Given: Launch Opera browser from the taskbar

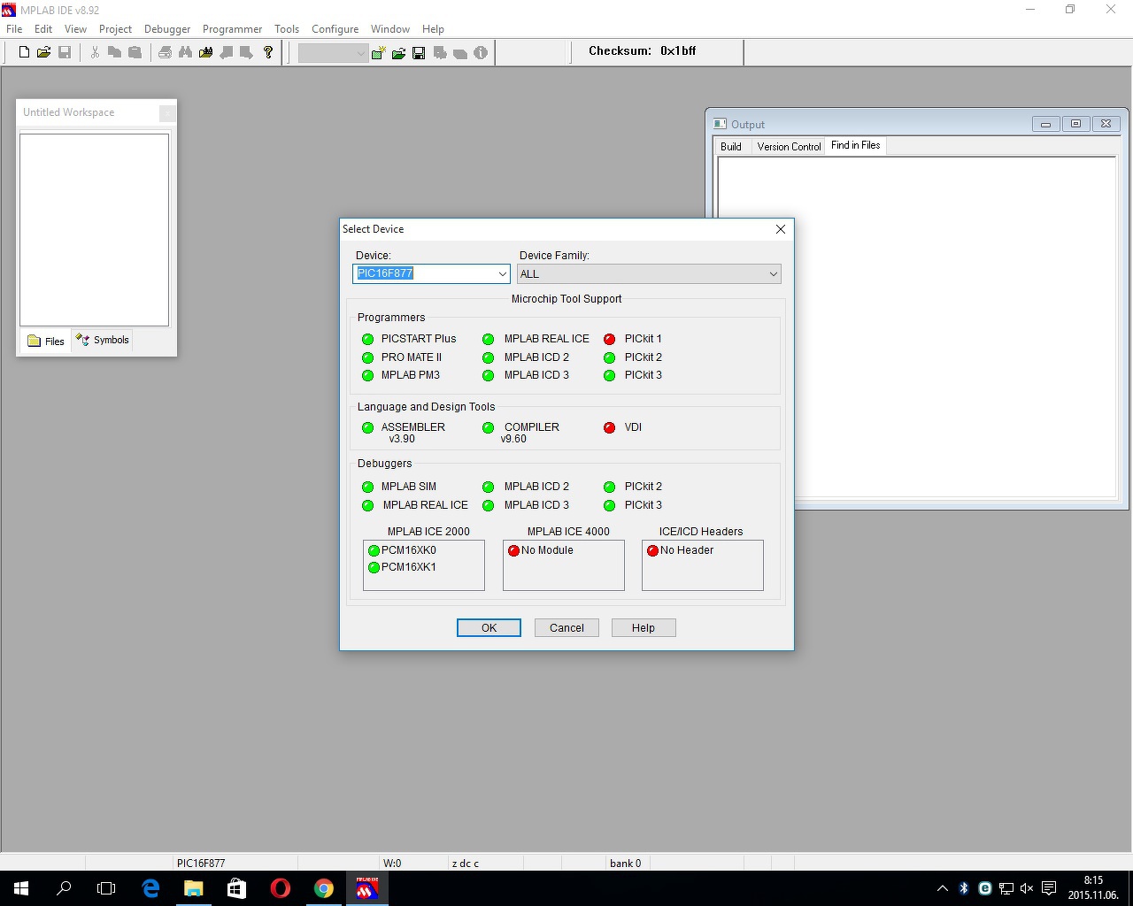Looking at the screenshot, I should click(280, 888).
